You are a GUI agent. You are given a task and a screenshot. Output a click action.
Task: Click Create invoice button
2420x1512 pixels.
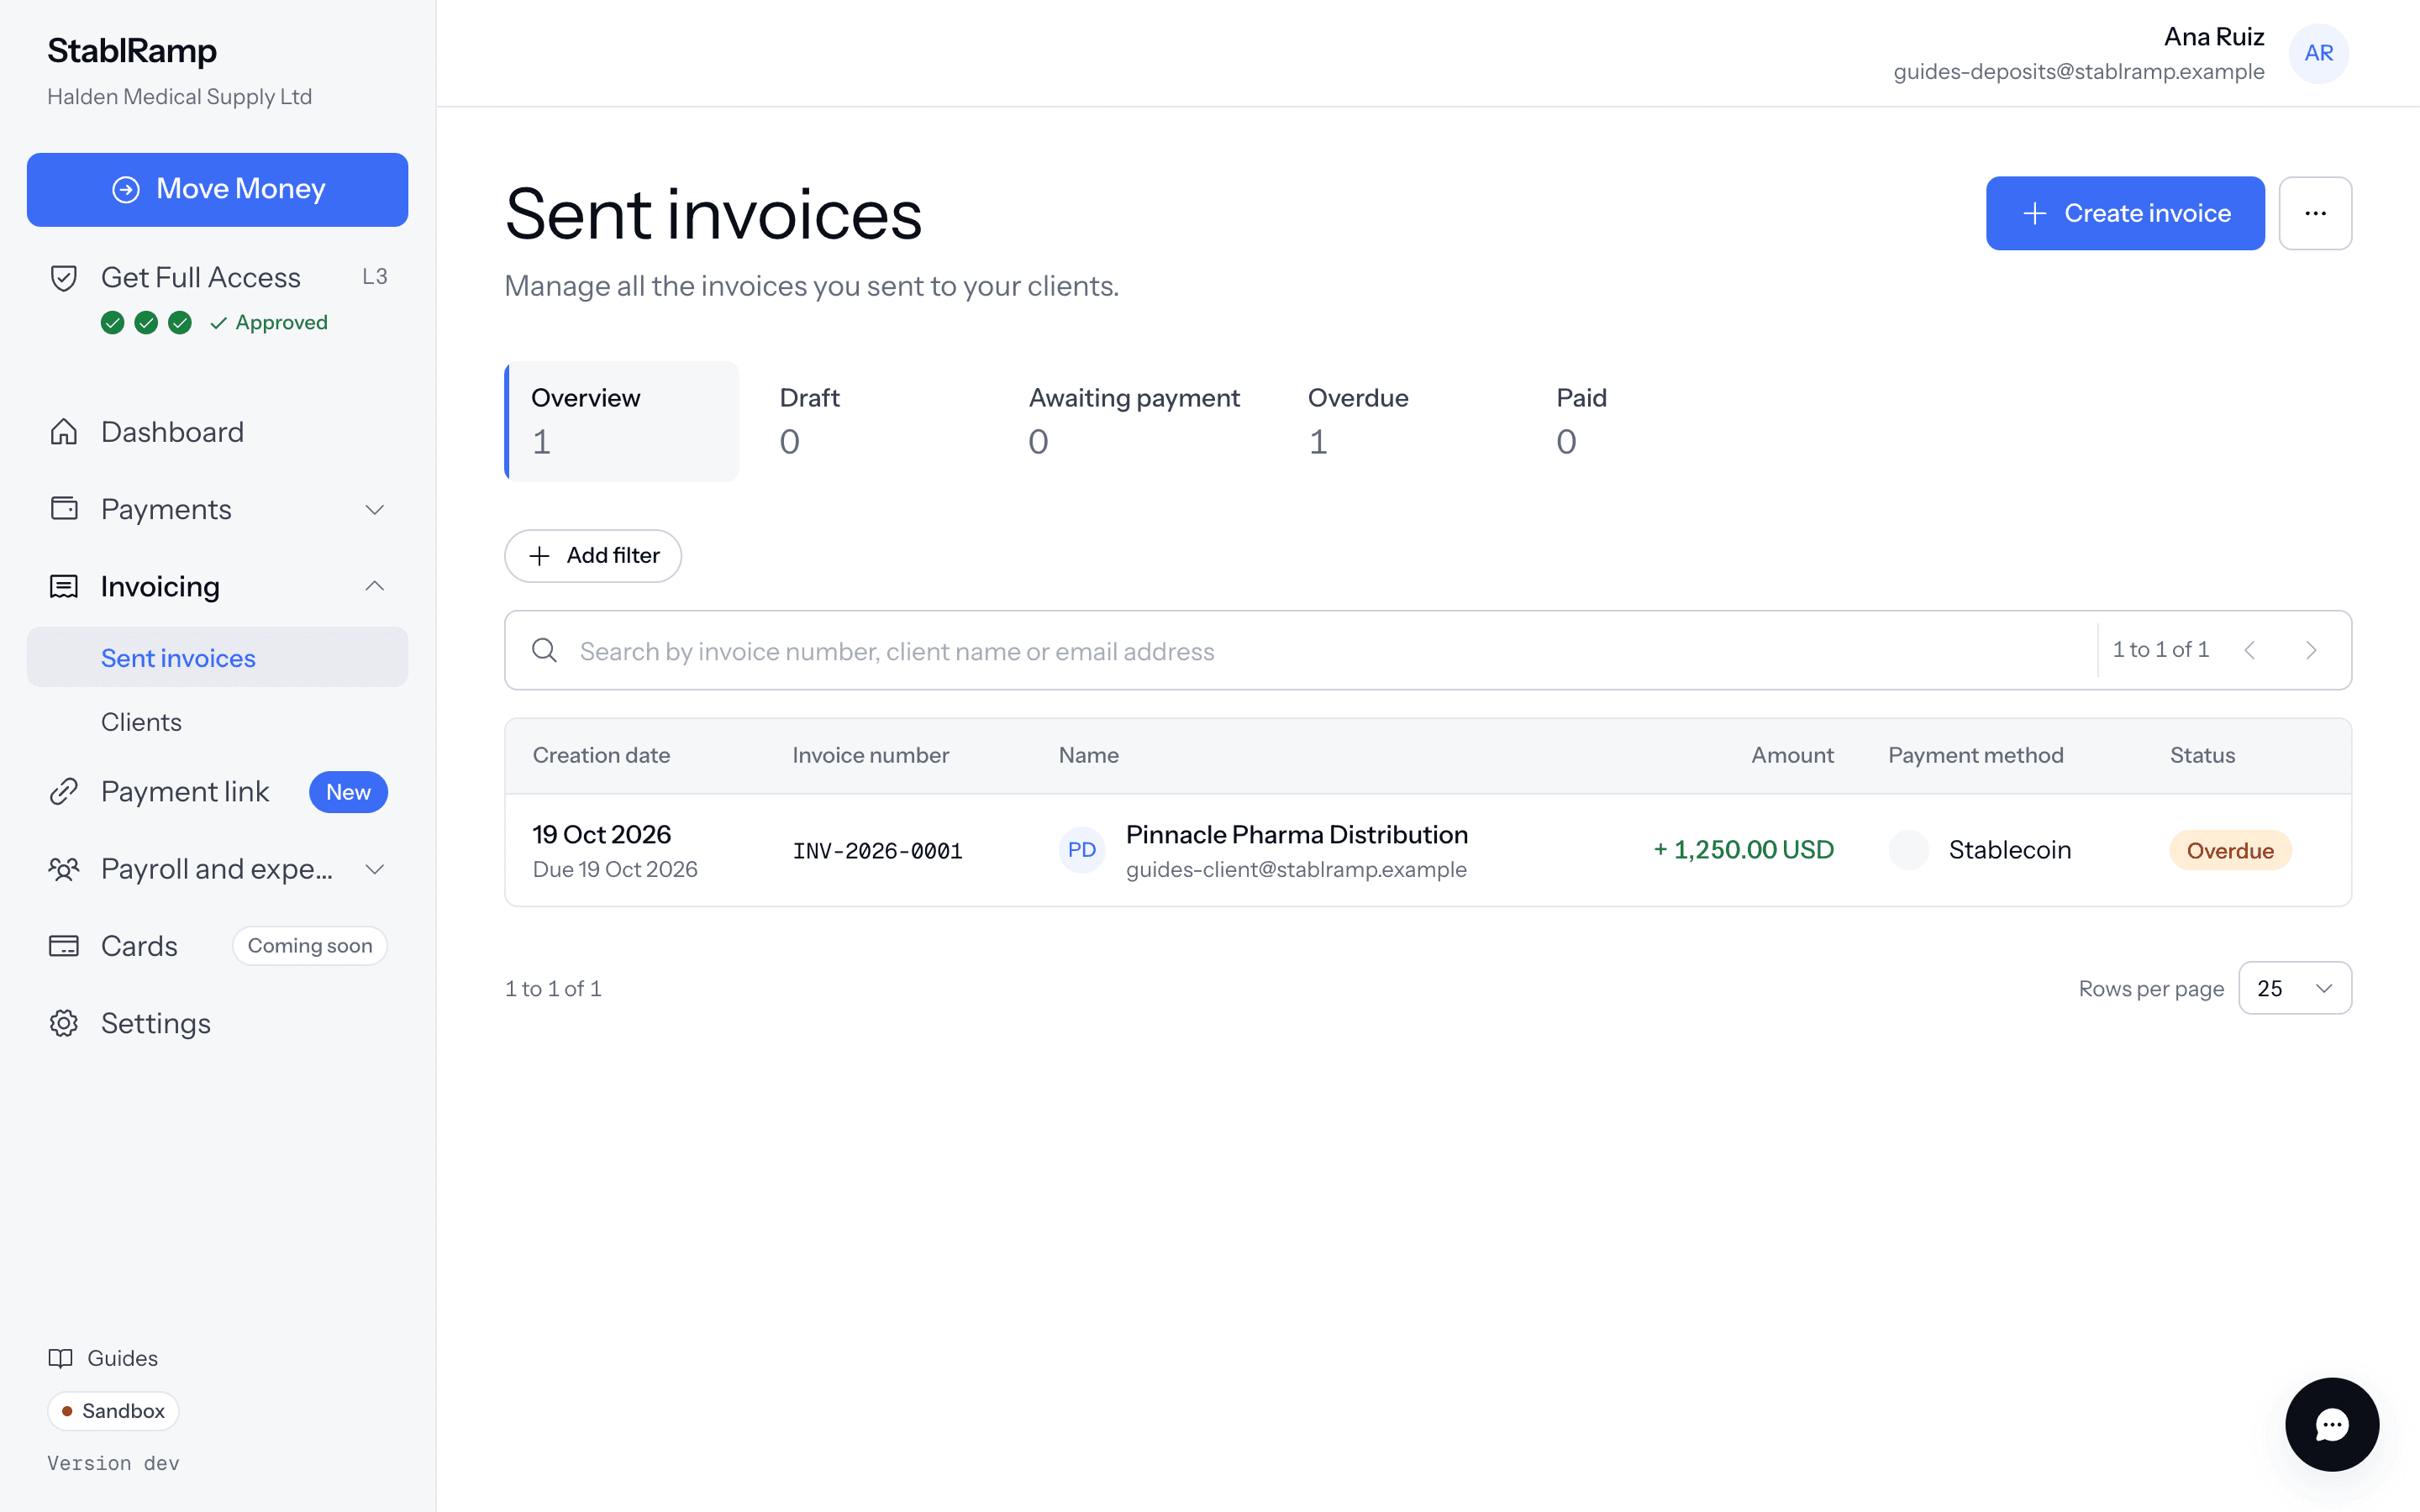point(2125,213)
